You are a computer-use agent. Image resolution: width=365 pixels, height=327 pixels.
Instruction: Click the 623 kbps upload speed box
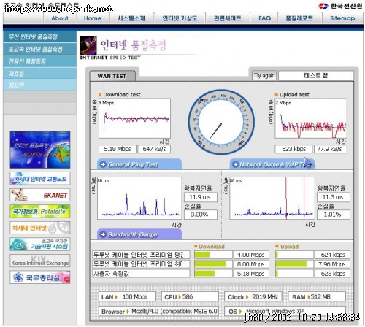click(293, 149)
